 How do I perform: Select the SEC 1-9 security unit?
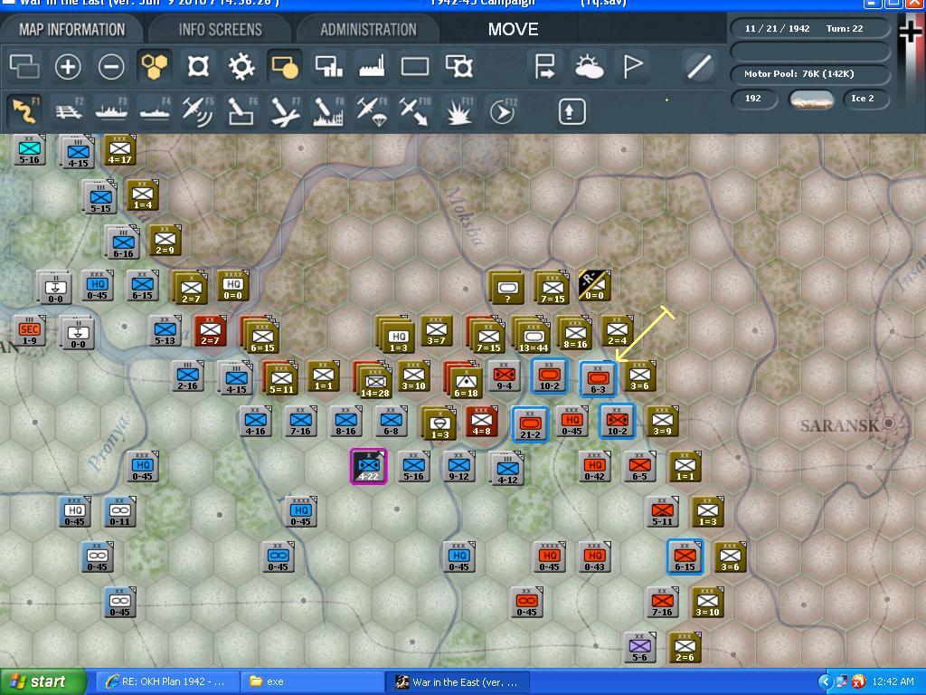pyautogui.click(x=30, y=330)
